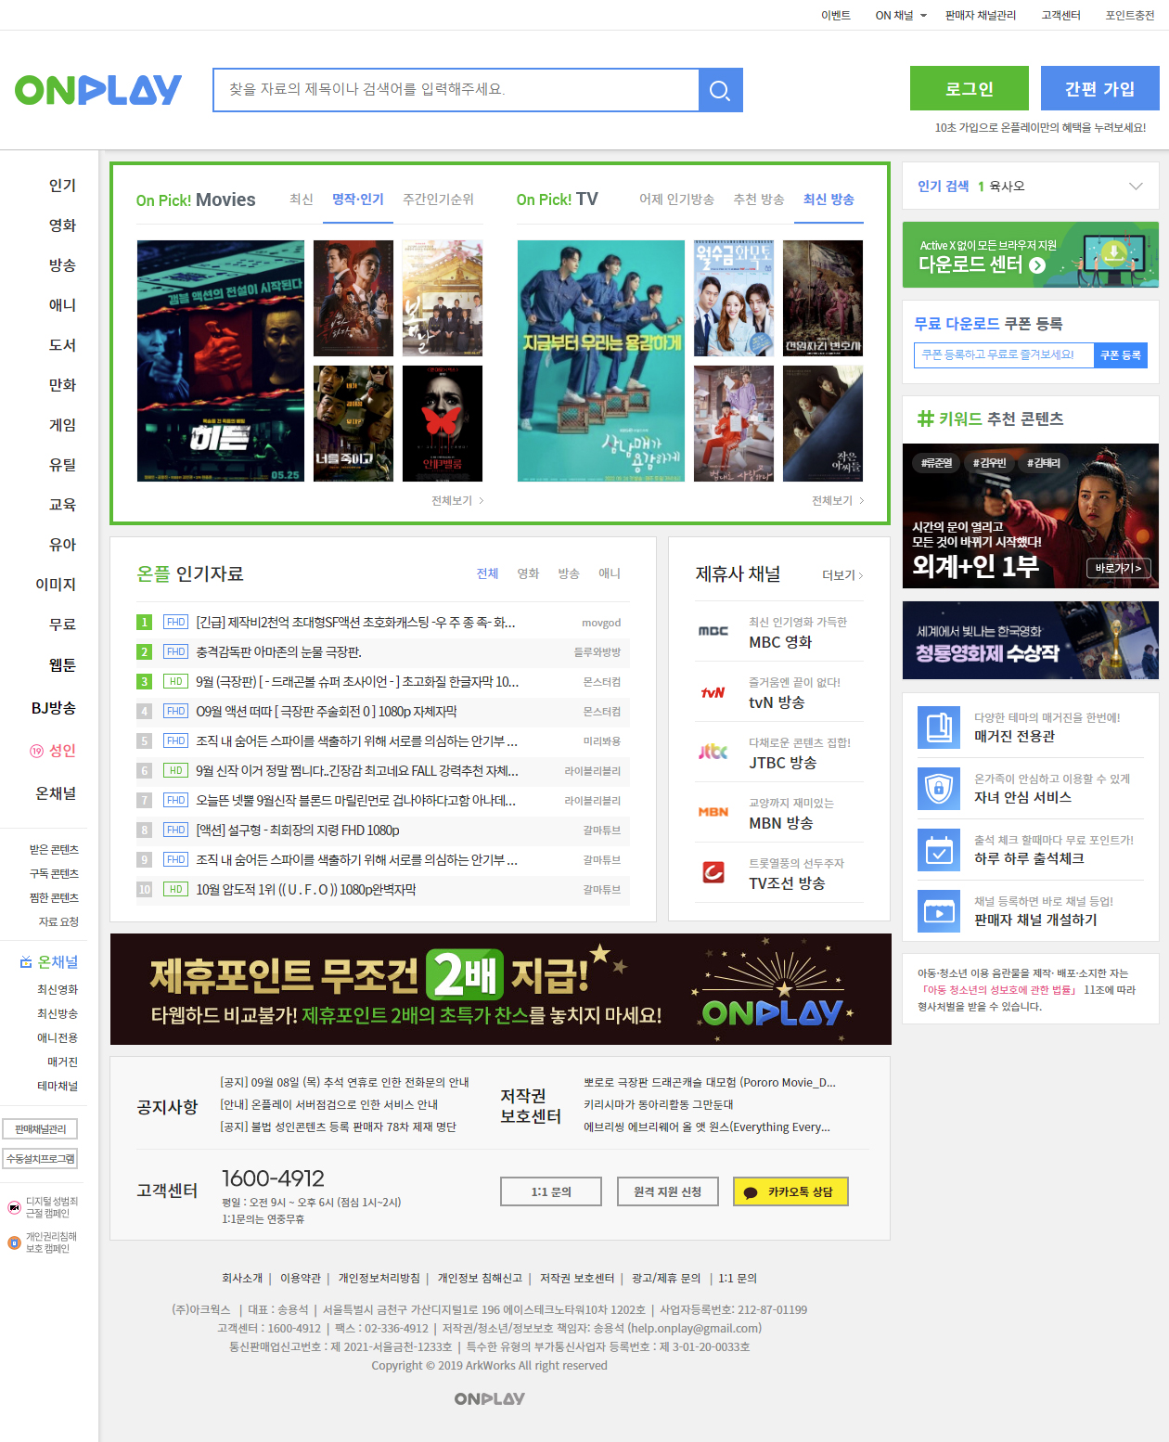This screenshot has width=1169, height=1442.
Task: Expand 전체보기 under On Pick TV
Action: coord(838,500)
